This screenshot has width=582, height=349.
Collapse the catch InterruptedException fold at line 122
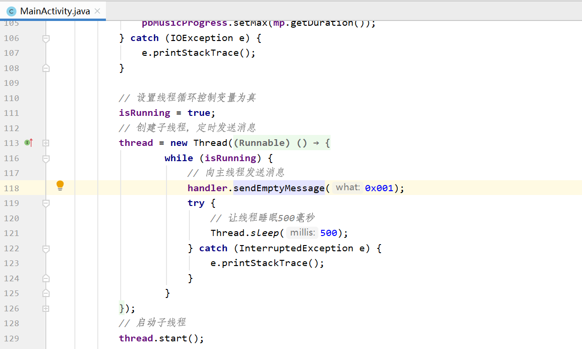[x=46, y=248]
